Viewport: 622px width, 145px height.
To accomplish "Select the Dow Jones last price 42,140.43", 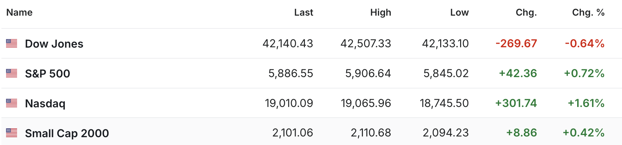I will click(x=288, y=43).
